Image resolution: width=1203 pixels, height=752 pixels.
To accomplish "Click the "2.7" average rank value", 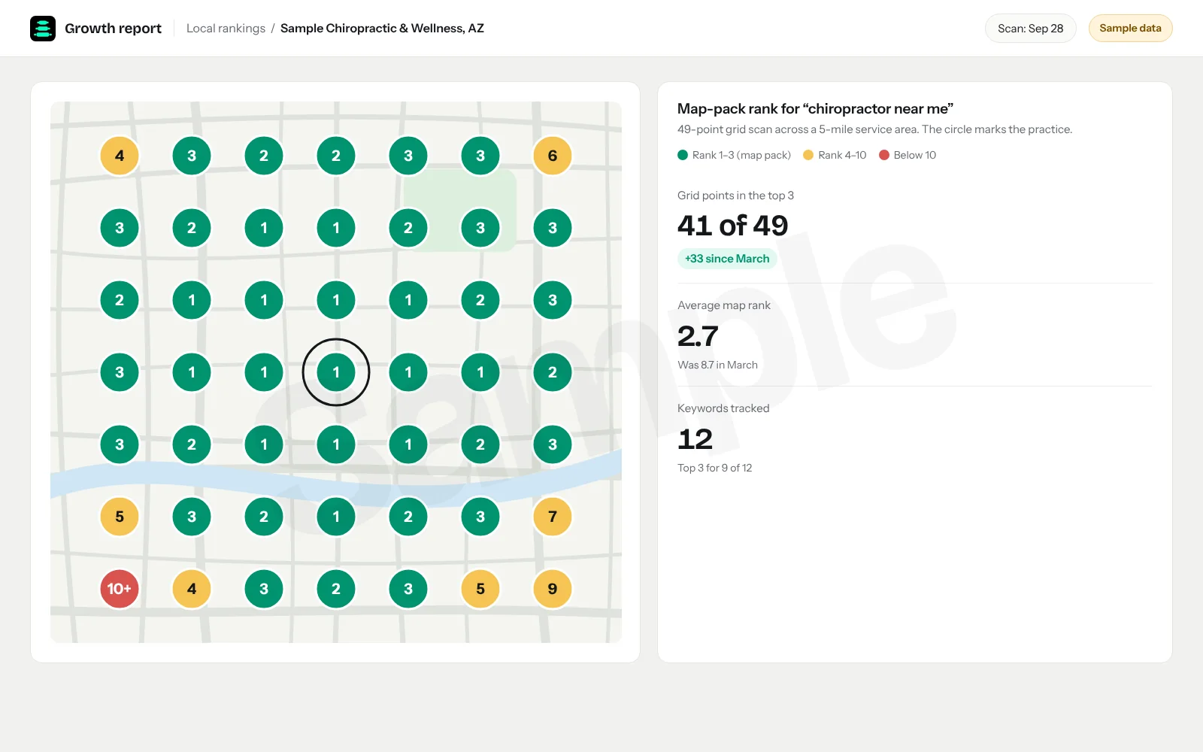I will (698, 336).
